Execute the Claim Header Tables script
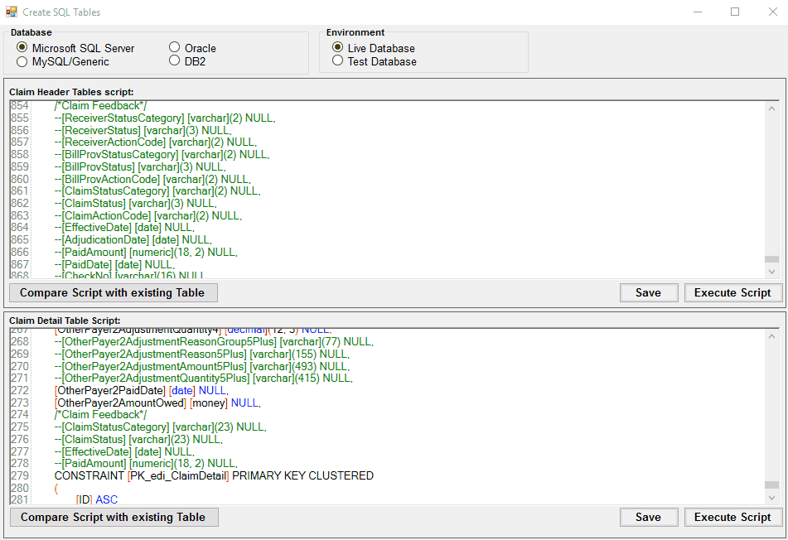788x540 pixels. click(x=732, y=292)
